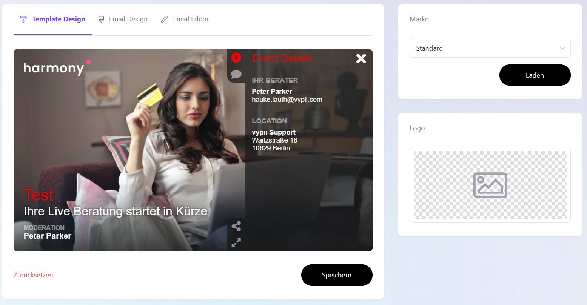Click the paint roller icon beside Template Design
This screenshot has width=587, height=305.
pos(24,19)
